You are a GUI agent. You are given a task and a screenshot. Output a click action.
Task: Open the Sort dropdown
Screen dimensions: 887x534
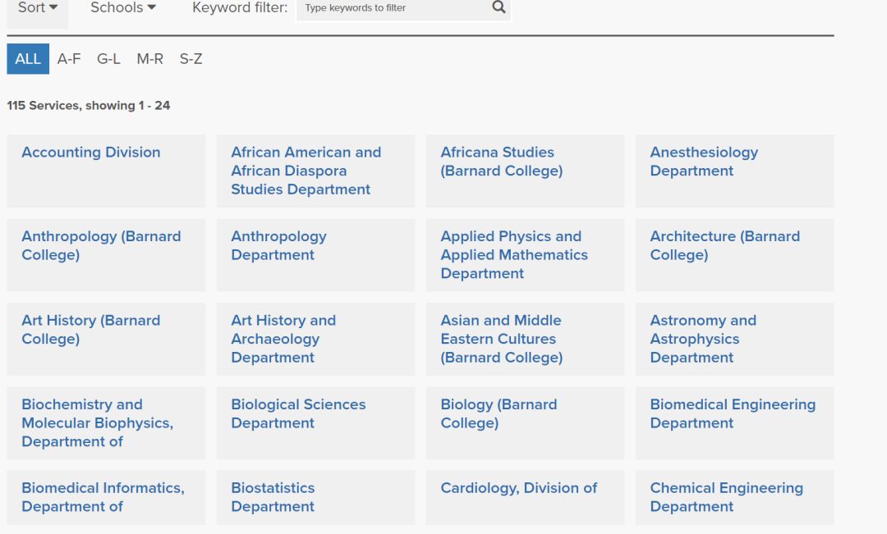[x=38, y=7]
